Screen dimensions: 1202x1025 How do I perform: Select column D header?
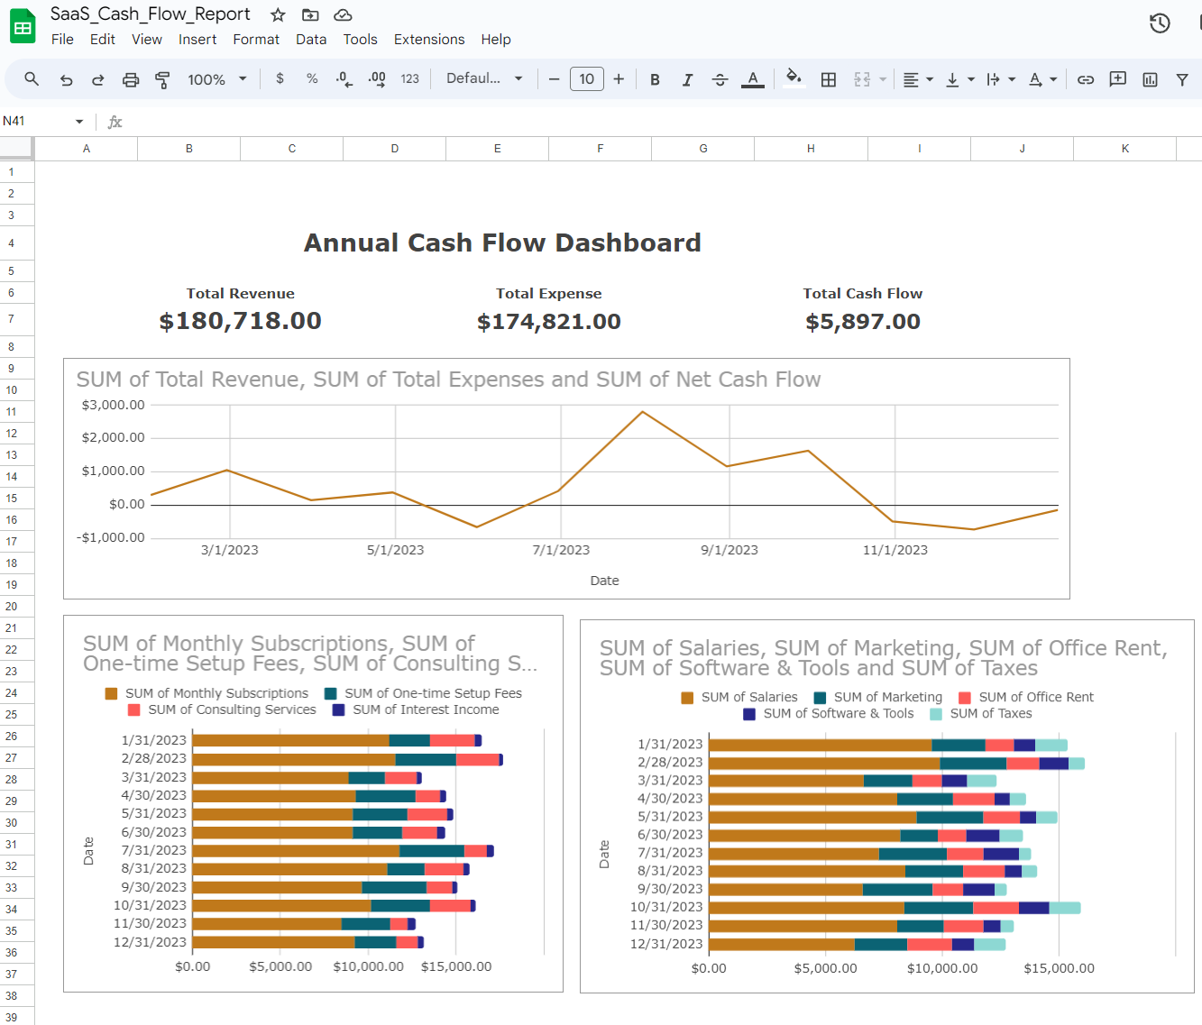(395, 149)
